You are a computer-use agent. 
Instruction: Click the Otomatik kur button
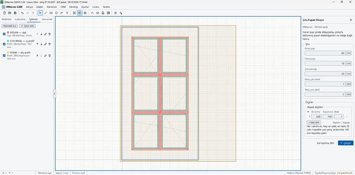(x=10, y=26)
